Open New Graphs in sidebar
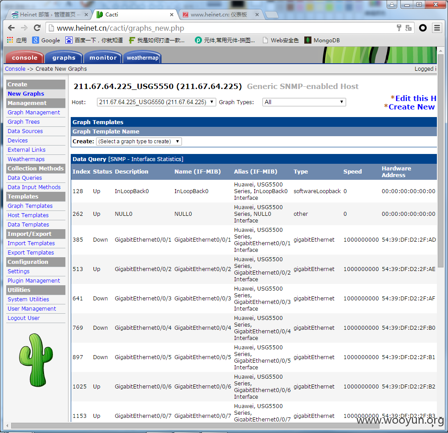This screenshot has width=448, height=433. pyautogui.click(x=26, y=93)
